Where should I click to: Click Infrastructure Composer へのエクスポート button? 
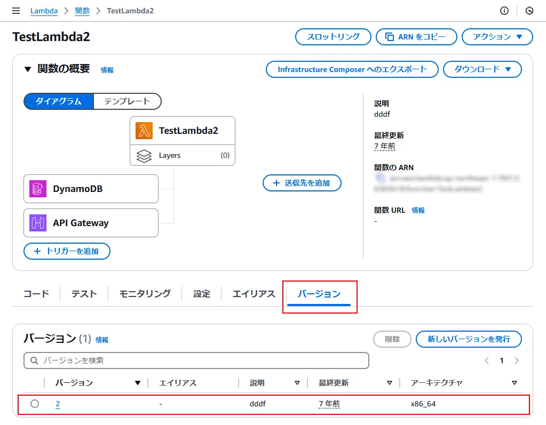pyautogui.click(x=352, y=69)
